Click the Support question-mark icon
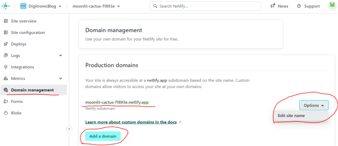Screen dimensions: 338x146 [x=299, y=6]
